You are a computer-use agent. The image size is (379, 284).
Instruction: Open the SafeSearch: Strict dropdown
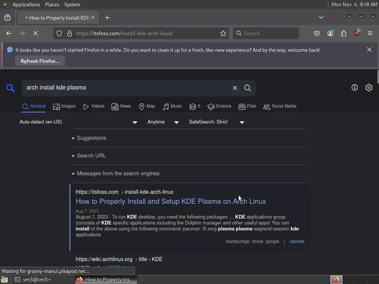click(x=217, y=122)
